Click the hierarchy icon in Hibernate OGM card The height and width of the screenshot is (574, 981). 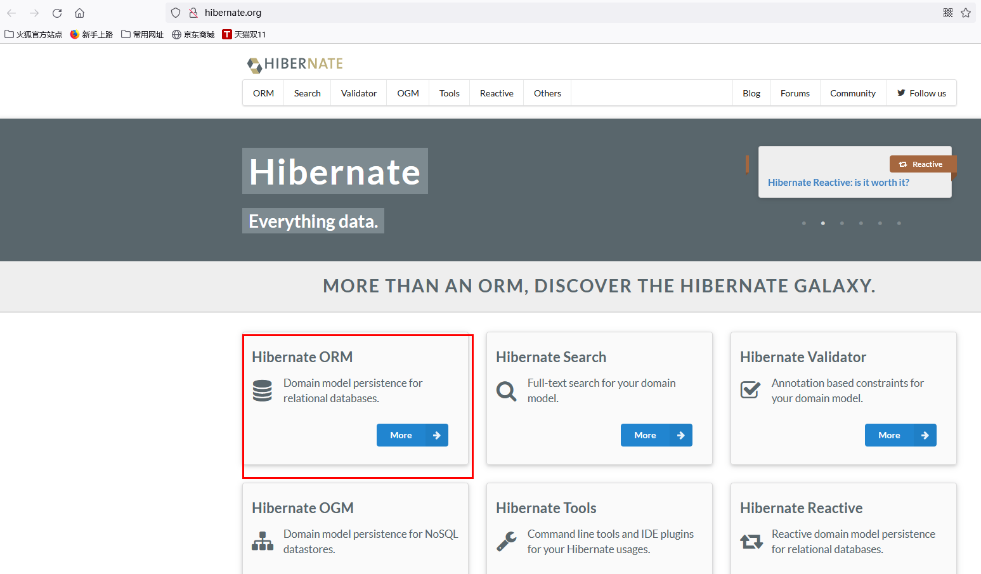(263, 541)
